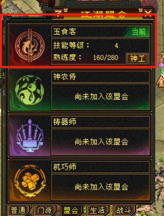Select the 盟会 tab
The image size is (164, 216).
point(71,210)
